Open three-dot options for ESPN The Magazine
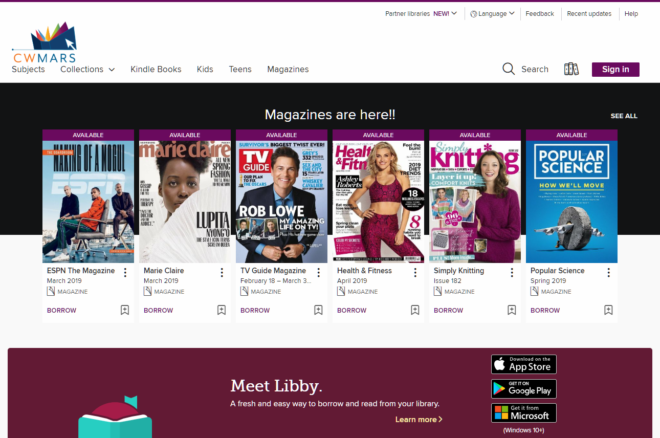 (125, 273)
